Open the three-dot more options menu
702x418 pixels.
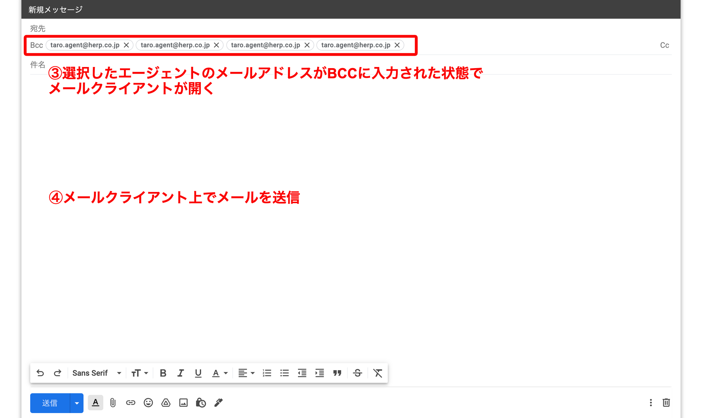650,403
